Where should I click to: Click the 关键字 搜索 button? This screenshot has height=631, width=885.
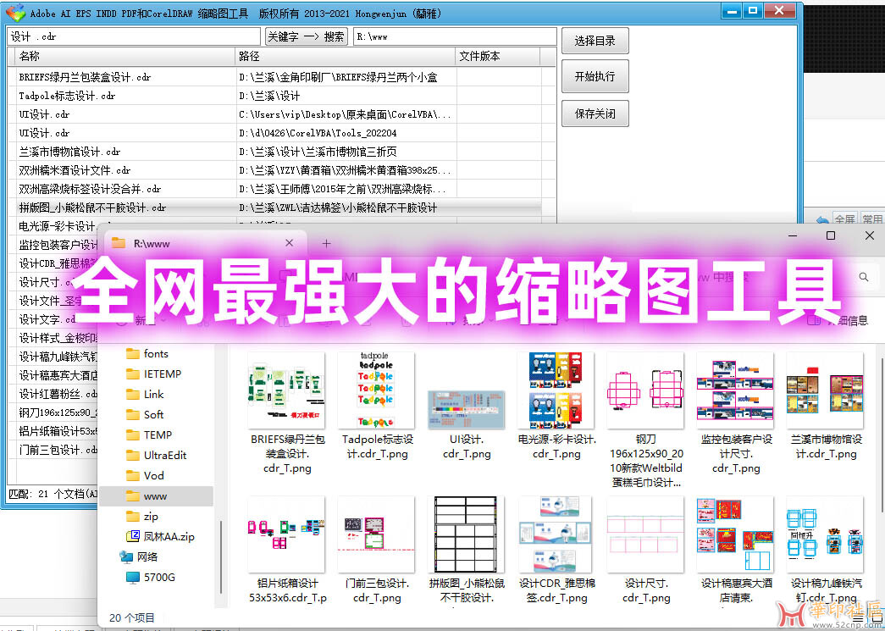tap(306, 36)
